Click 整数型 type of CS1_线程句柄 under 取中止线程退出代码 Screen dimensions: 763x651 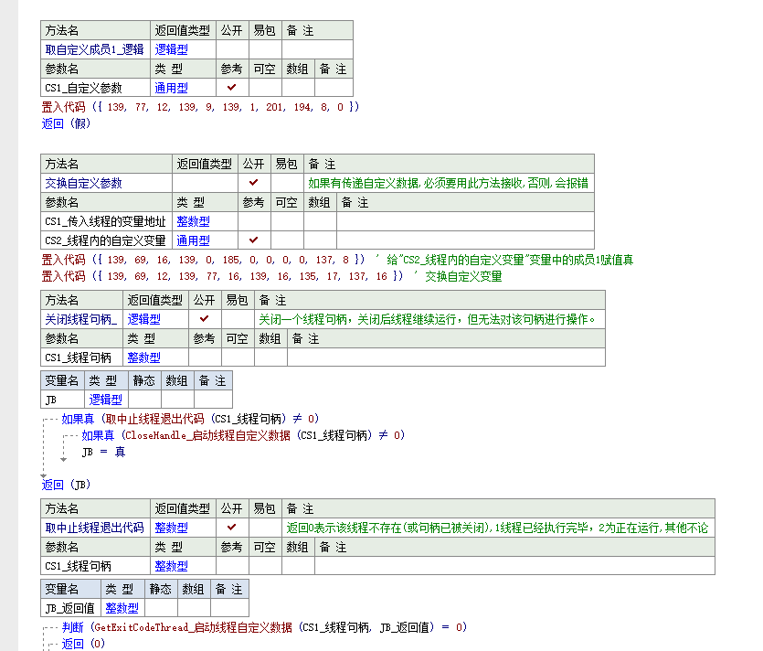pos(171,566)
